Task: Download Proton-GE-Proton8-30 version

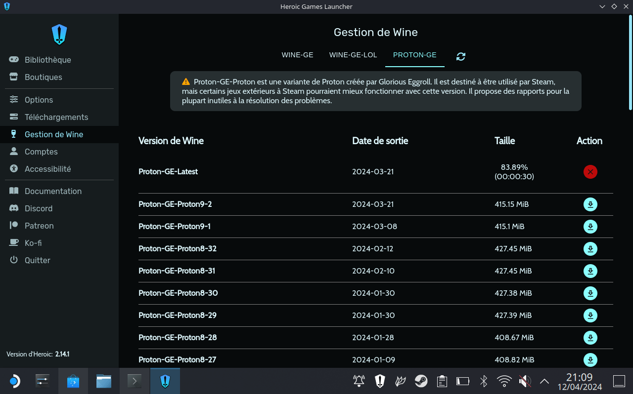Action: point(590,293)
